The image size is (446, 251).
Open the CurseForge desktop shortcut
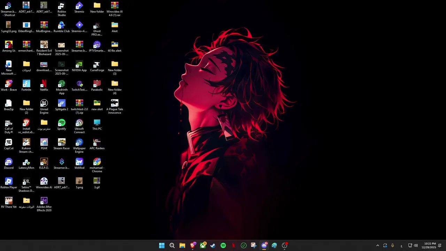click(97, 66)
